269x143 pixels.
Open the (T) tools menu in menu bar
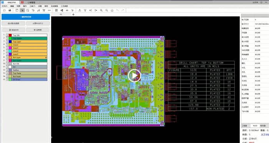(x=32, y=6)
